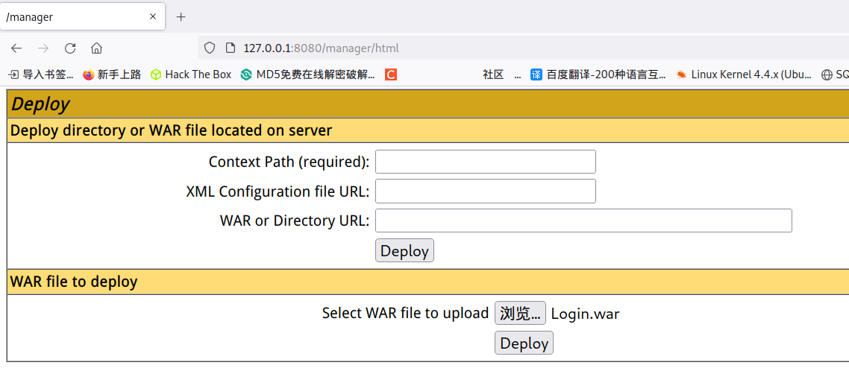Screen dimensions: 849x371
Task: Open the 百度翻译 bookmark
Action: coord(598,74)
